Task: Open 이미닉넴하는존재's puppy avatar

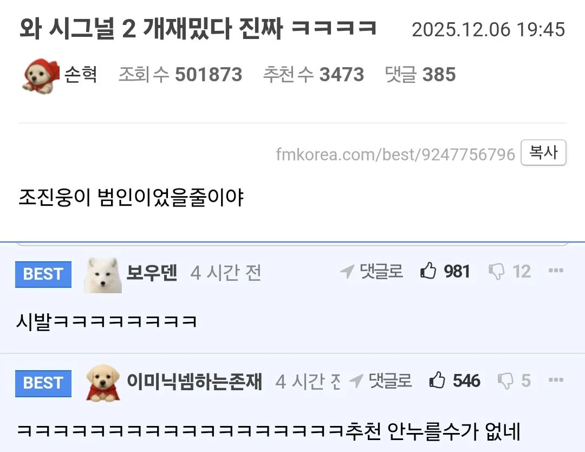Action: click(103, 383)
